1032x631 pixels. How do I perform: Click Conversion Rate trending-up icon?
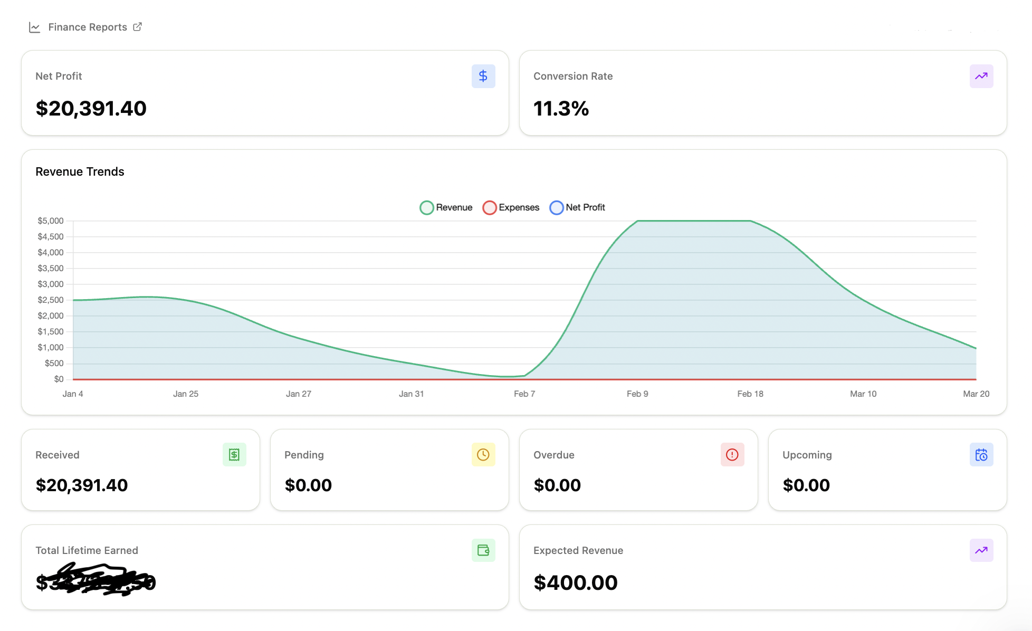click(981, 76)
